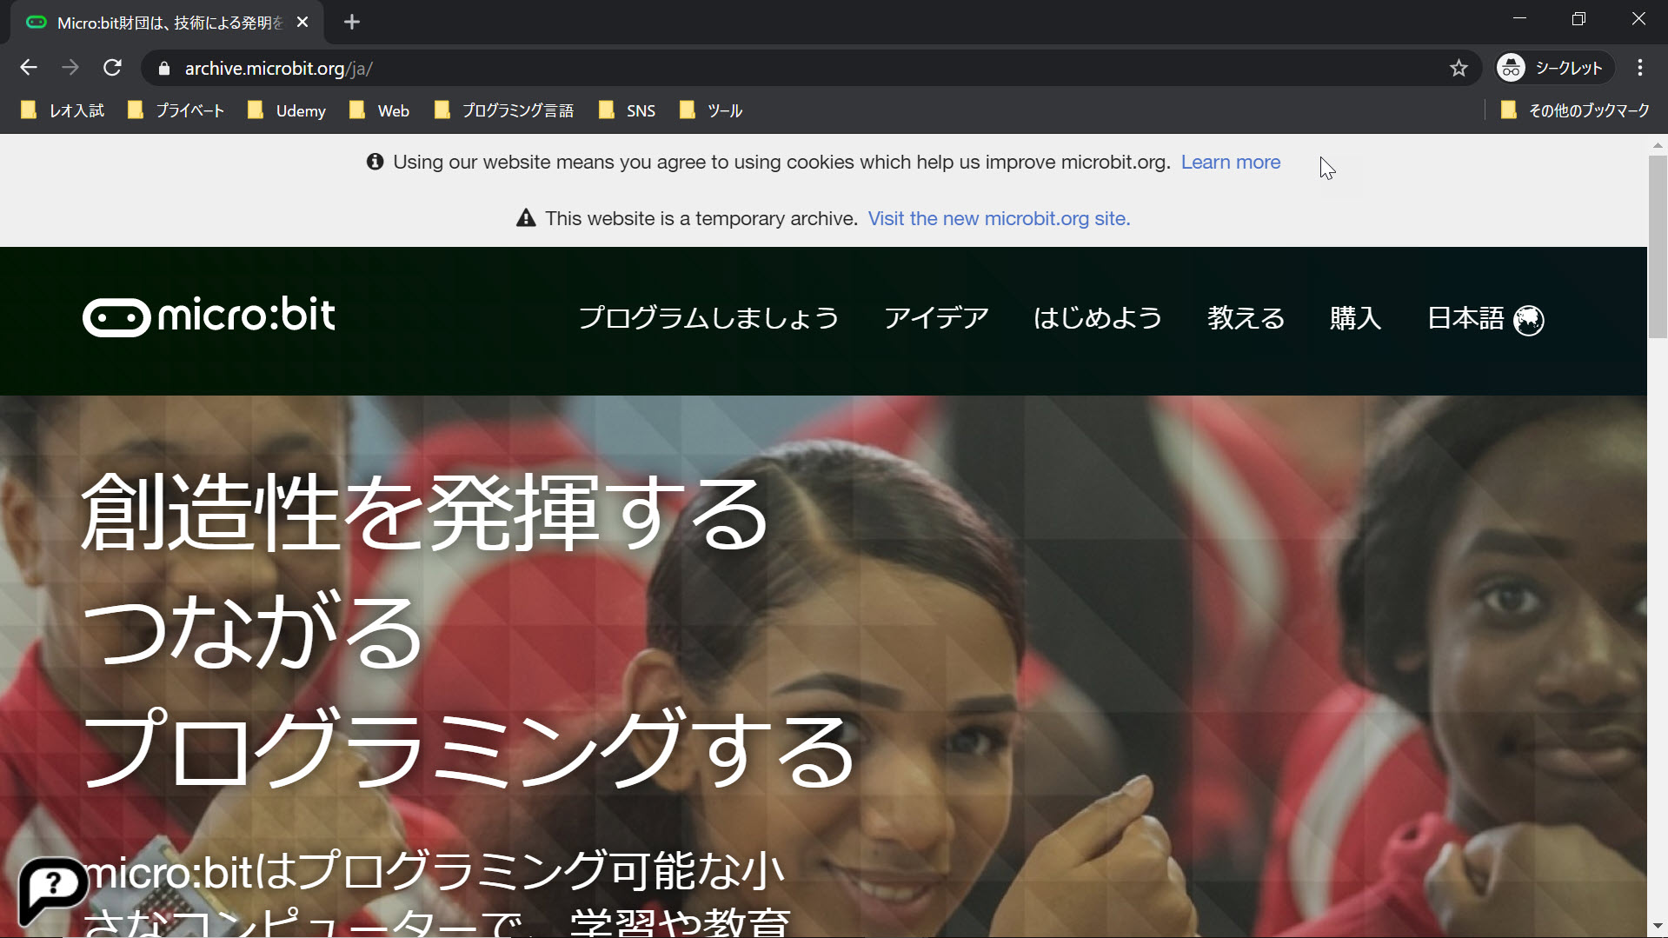Open the 購入 nav menu item
The image size is (1668, 938).
[1355, 318]
